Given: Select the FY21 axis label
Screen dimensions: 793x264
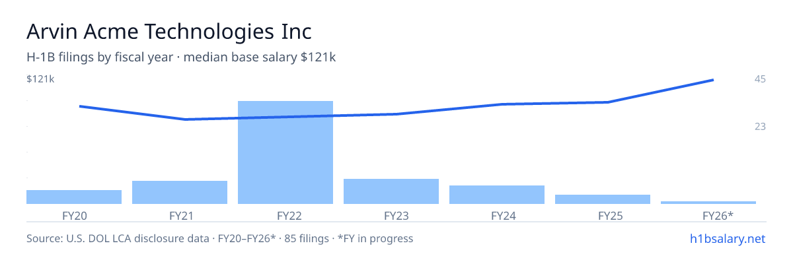Looking at the screenshot, I should [180, 215].
